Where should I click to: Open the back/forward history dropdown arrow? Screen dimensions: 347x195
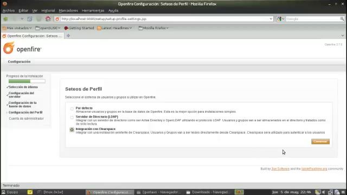click(x=22, y=19)
